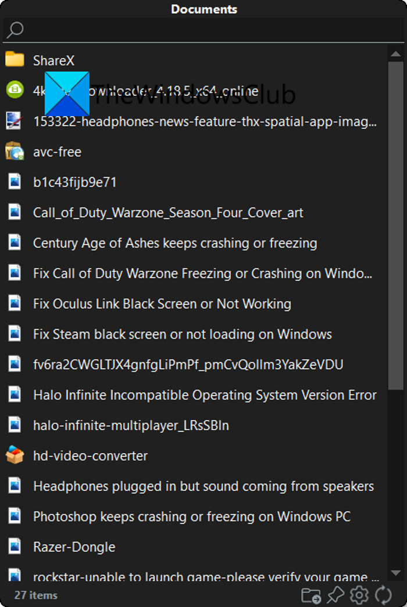Click the hd-video-converter box icon
Screen dimensions: 407x607
15,455
